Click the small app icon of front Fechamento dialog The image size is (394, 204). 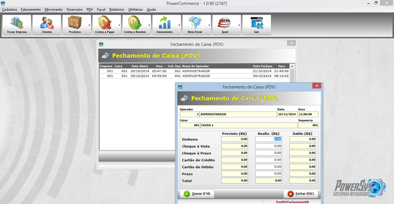[180, 87]
